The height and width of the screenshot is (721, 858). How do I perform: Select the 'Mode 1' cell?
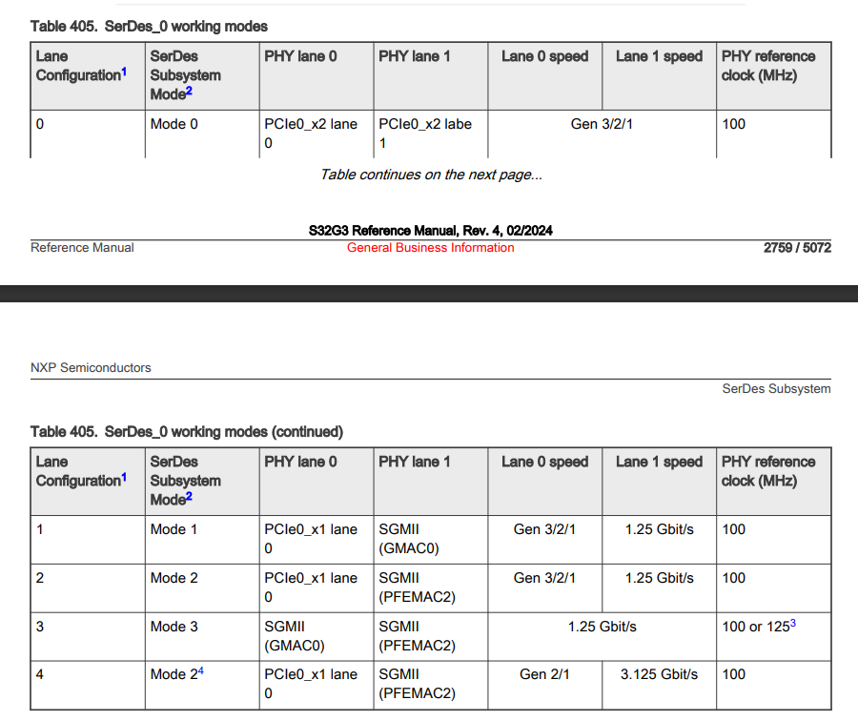(x=202, y=539)
